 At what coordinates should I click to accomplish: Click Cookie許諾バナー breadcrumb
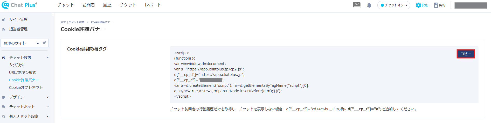coord(102,22)
